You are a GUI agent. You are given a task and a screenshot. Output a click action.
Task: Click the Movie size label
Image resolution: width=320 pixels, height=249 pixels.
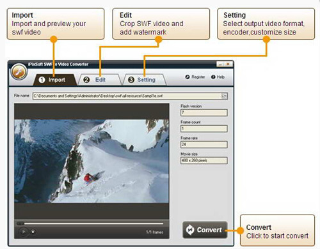tap(189, 154)
